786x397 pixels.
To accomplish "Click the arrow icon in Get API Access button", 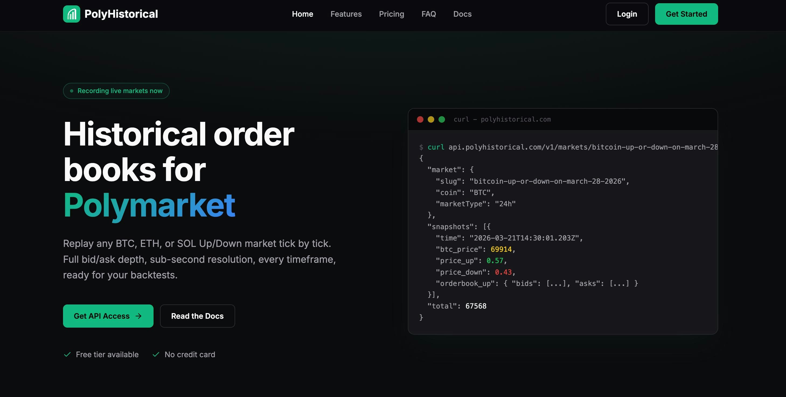I will click(x=138, y=316).
